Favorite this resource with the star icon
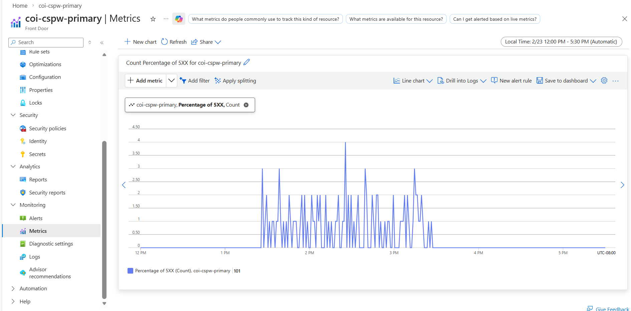 [153, 19]
